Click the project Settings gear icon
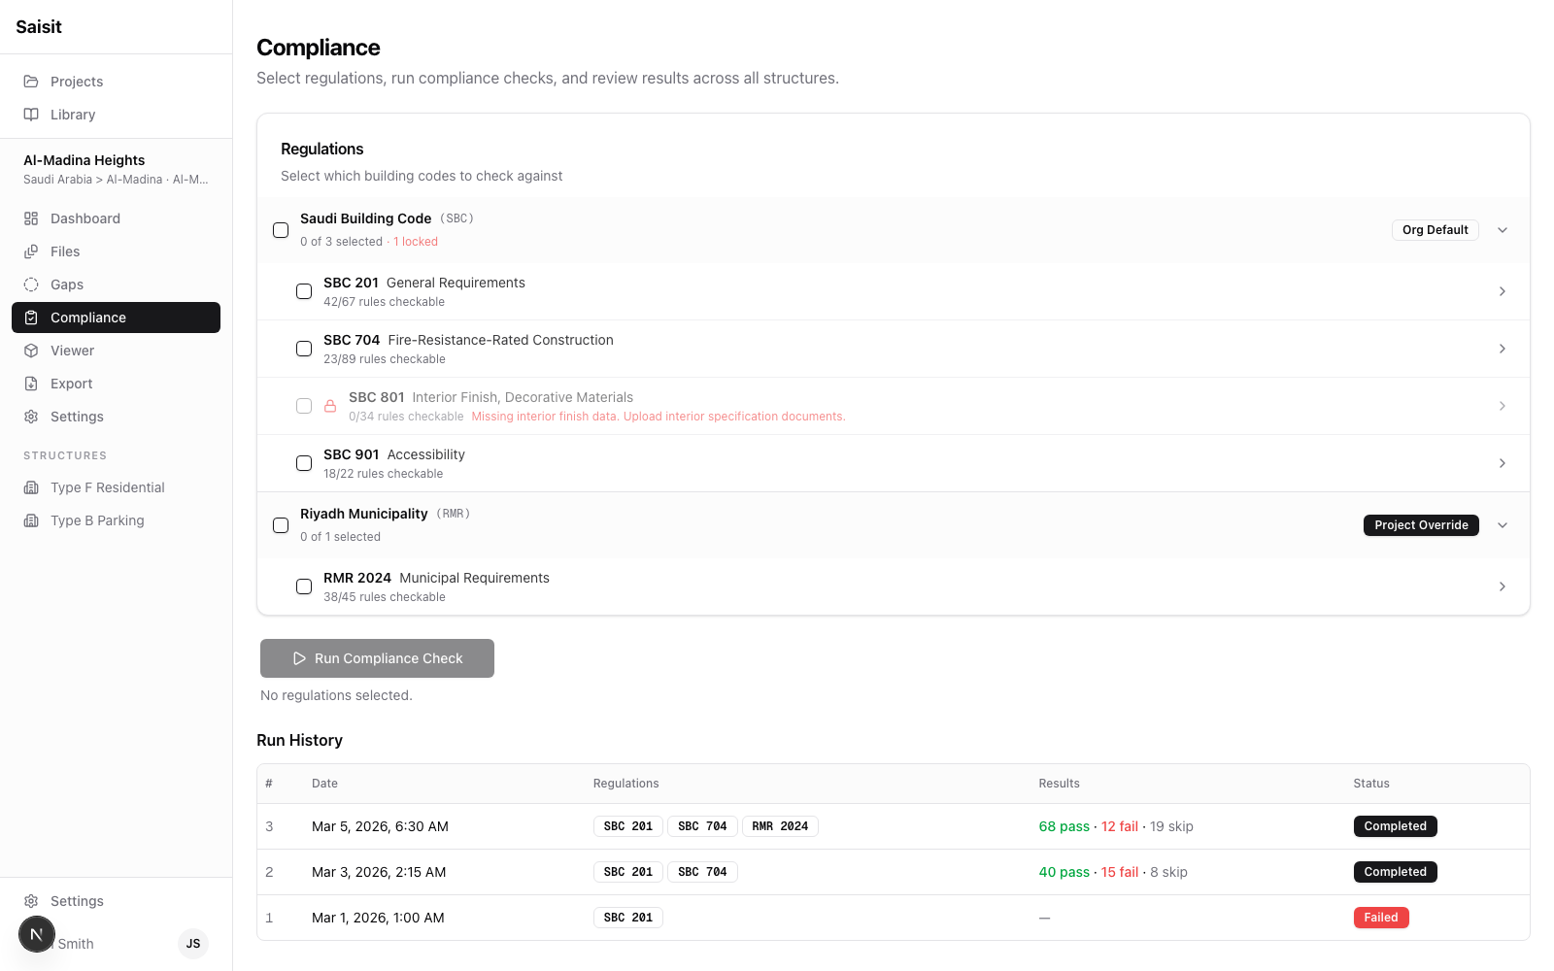 coord(31,417)
